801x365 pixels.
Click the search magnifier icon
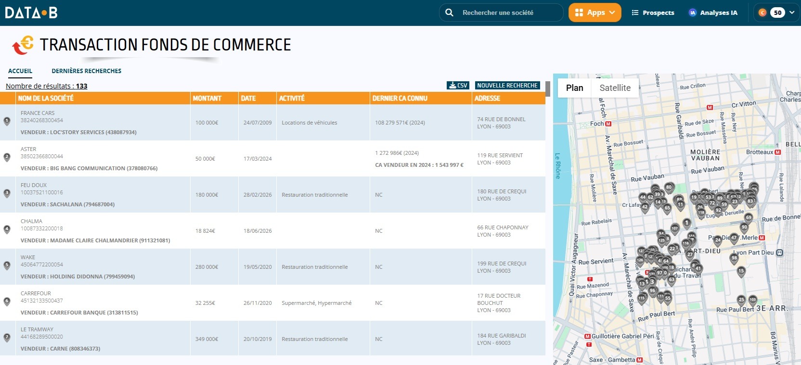coord(449,13)
